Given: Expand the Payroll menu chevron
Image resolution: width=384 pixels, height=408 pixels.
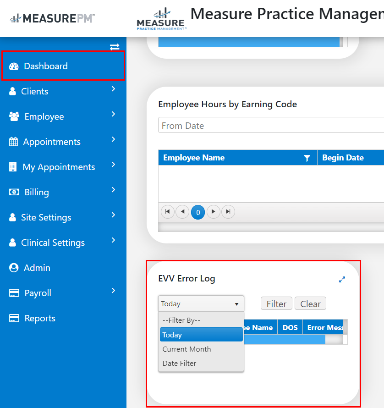Looking at the screenshot, I should tap(113, 291).
